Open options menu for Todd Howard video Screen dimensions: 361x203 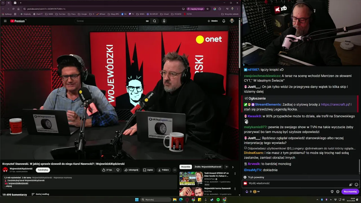click(235, 174)
